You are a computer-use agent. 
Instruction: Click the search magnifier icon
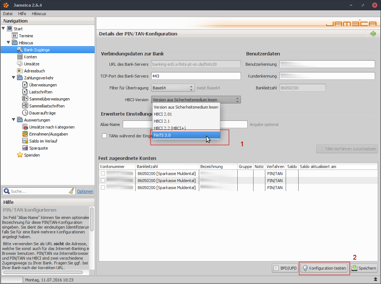7,191
